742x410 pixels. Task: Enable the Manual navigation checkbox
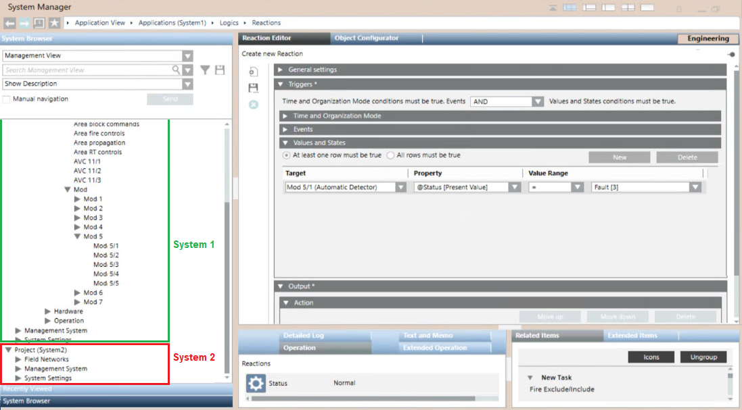9,97
